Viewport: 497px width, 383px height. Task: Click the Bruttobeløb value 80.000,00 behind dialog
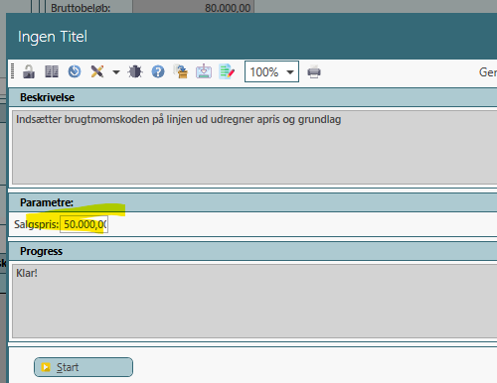tap(228, 7)
